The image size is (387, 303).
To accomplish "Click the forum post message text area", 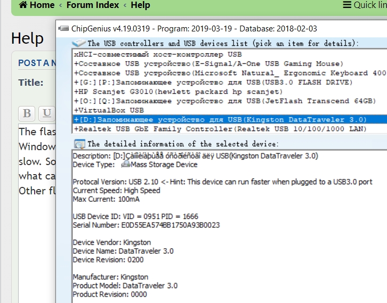I will 37,214.
